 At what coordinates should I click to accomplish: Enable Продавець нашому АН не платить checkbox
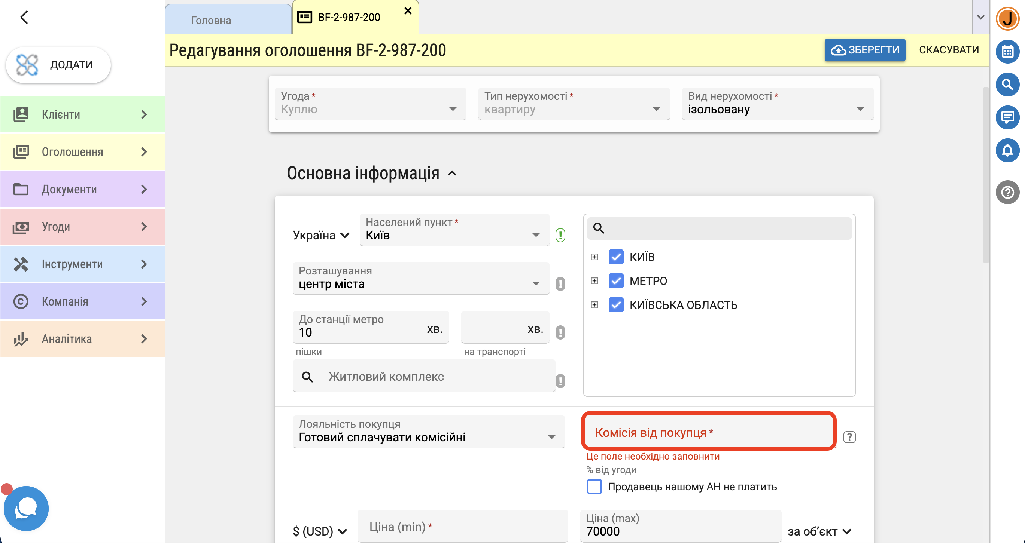coord(594,486)
